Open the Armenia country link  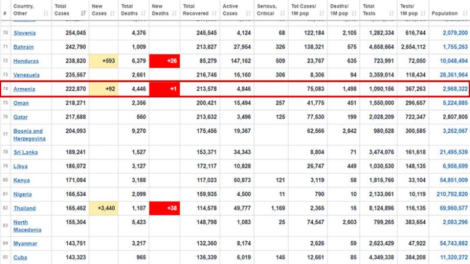pyautogui.click(x=24, y=89)
